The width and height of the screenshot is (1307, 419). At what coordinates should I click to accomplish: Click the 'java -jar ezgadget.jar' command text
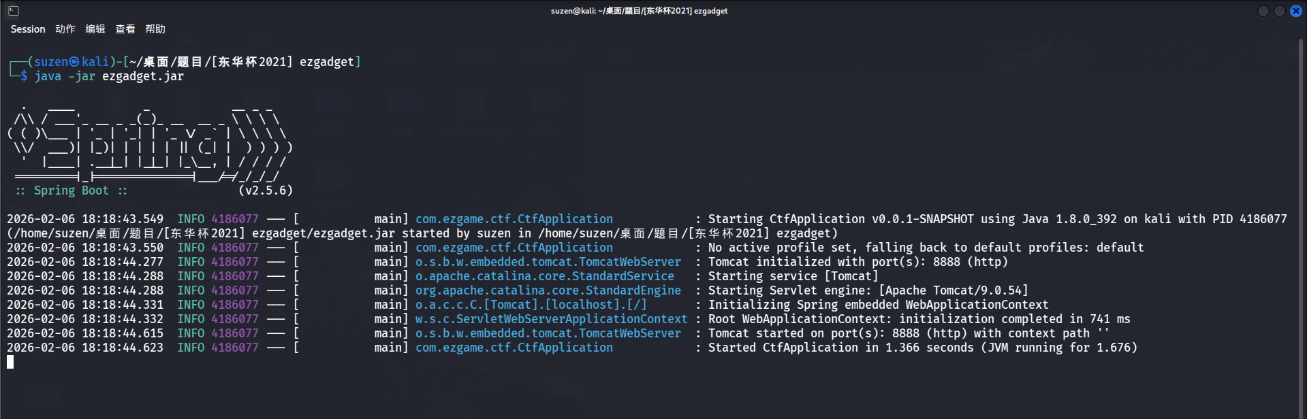pos(109,76)
